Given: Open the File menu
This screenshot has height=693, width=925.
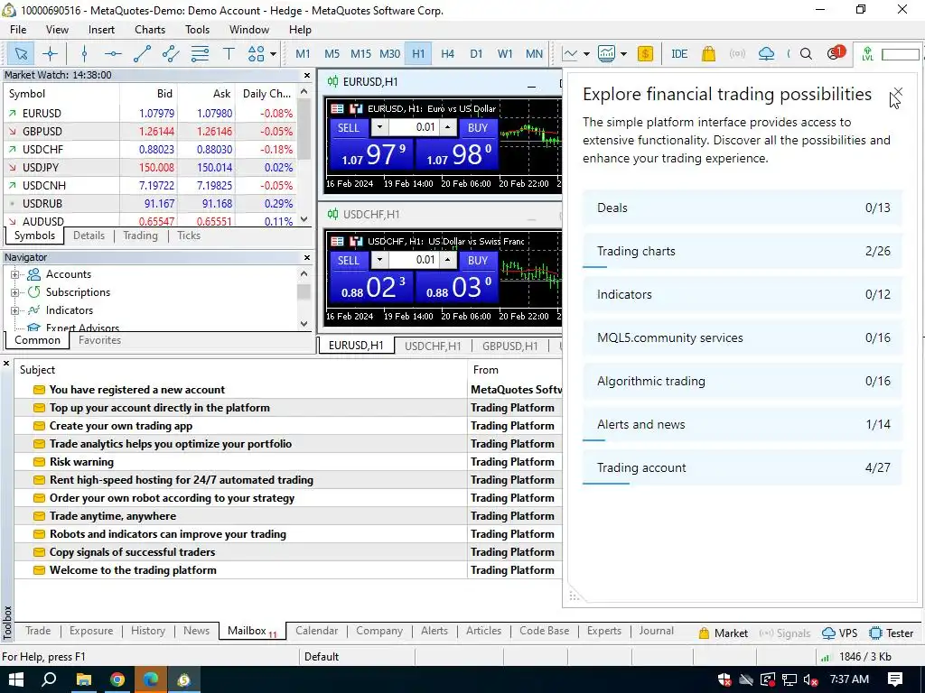Looking at the screenshot, I should pos(18,30).
